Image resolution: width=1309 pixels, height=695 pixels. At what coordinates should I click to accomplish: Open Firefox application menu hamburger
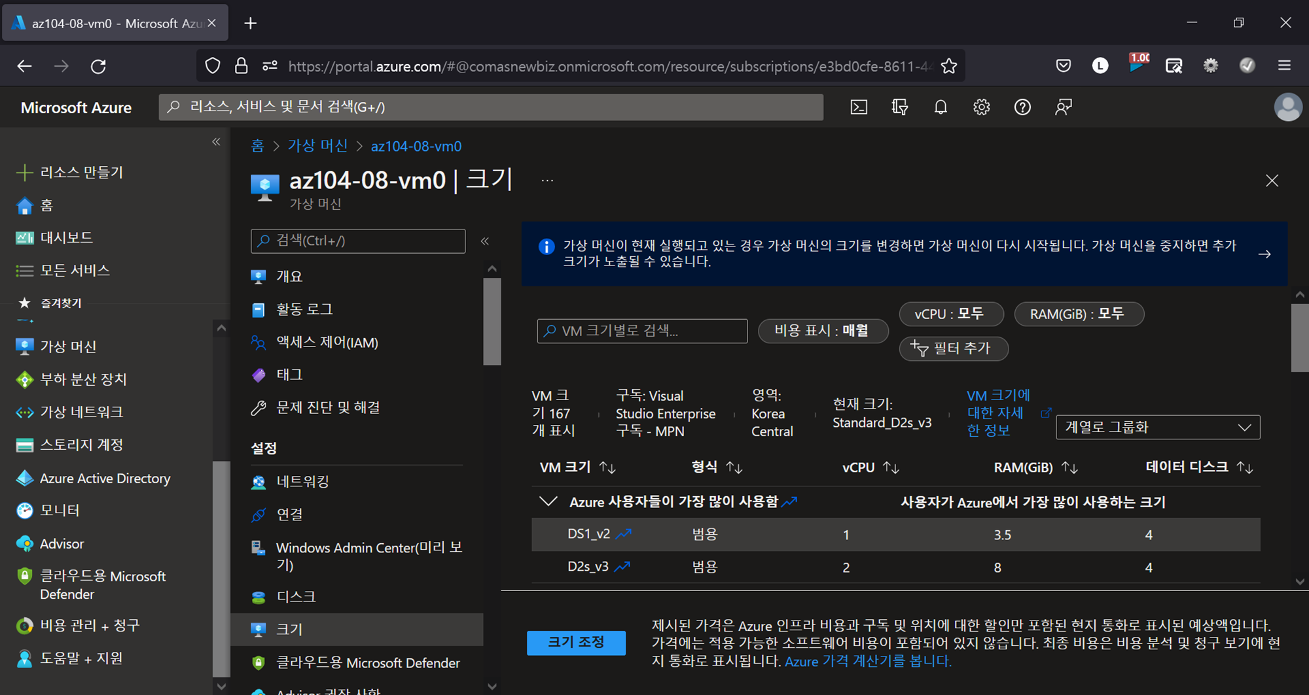click(1284, 65)
